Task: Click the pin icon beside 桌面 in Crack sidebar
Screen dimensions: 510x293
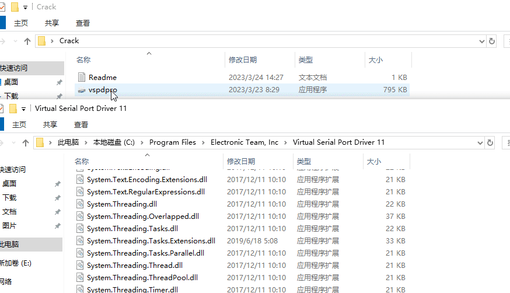Action: click(x=59, y=82)
